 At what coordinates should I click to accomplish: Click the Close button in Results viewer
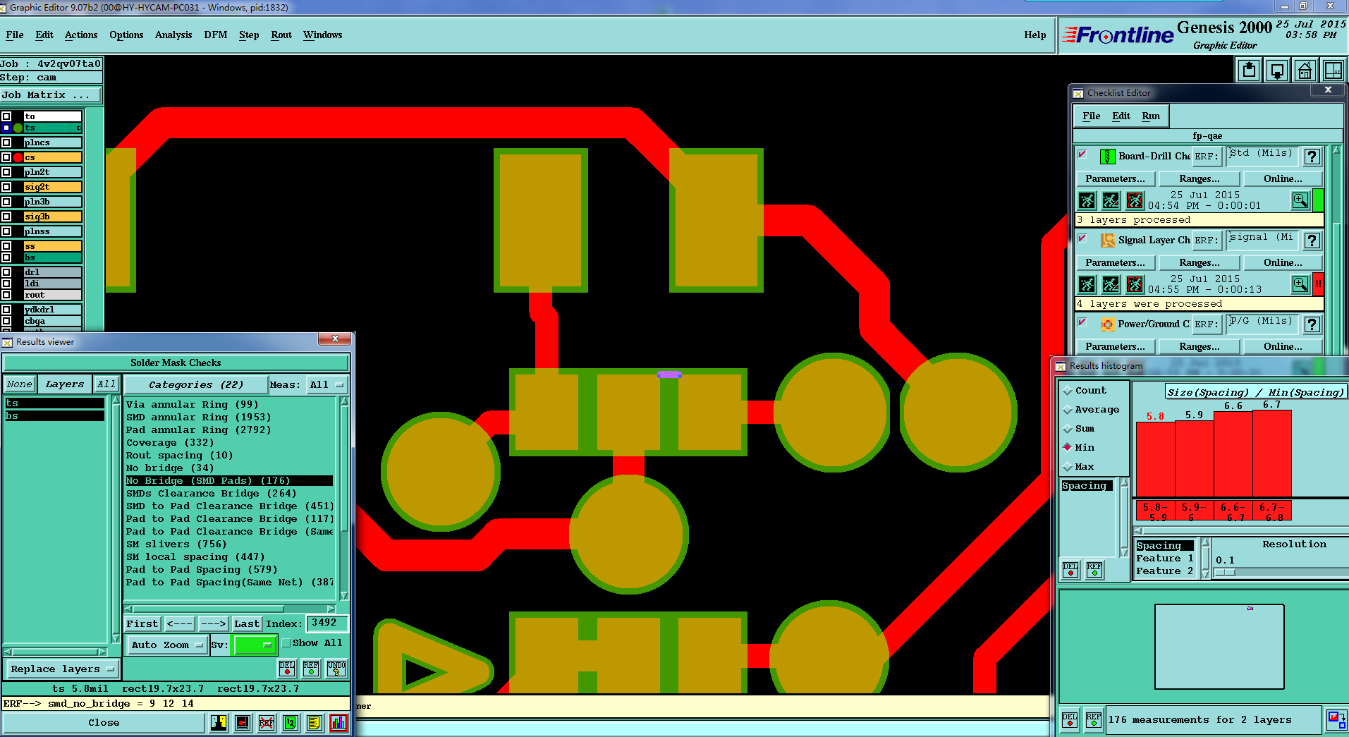[104, 723]
